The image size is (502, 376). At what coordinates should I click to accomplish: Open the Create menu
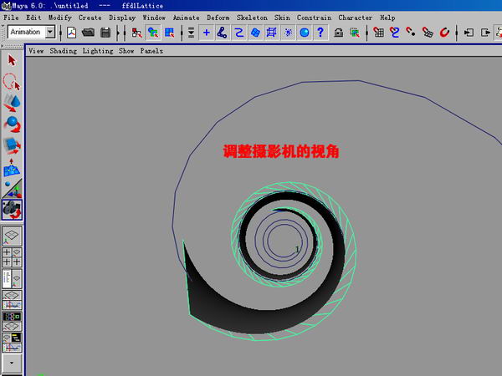[x=90, y=18]
